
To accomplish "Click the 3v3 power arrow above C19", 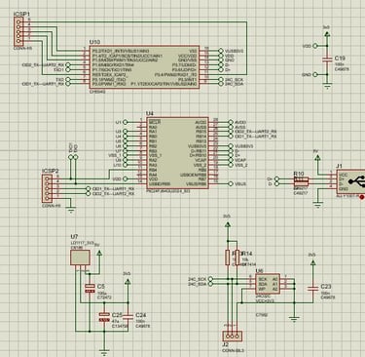I will [327, 33].
